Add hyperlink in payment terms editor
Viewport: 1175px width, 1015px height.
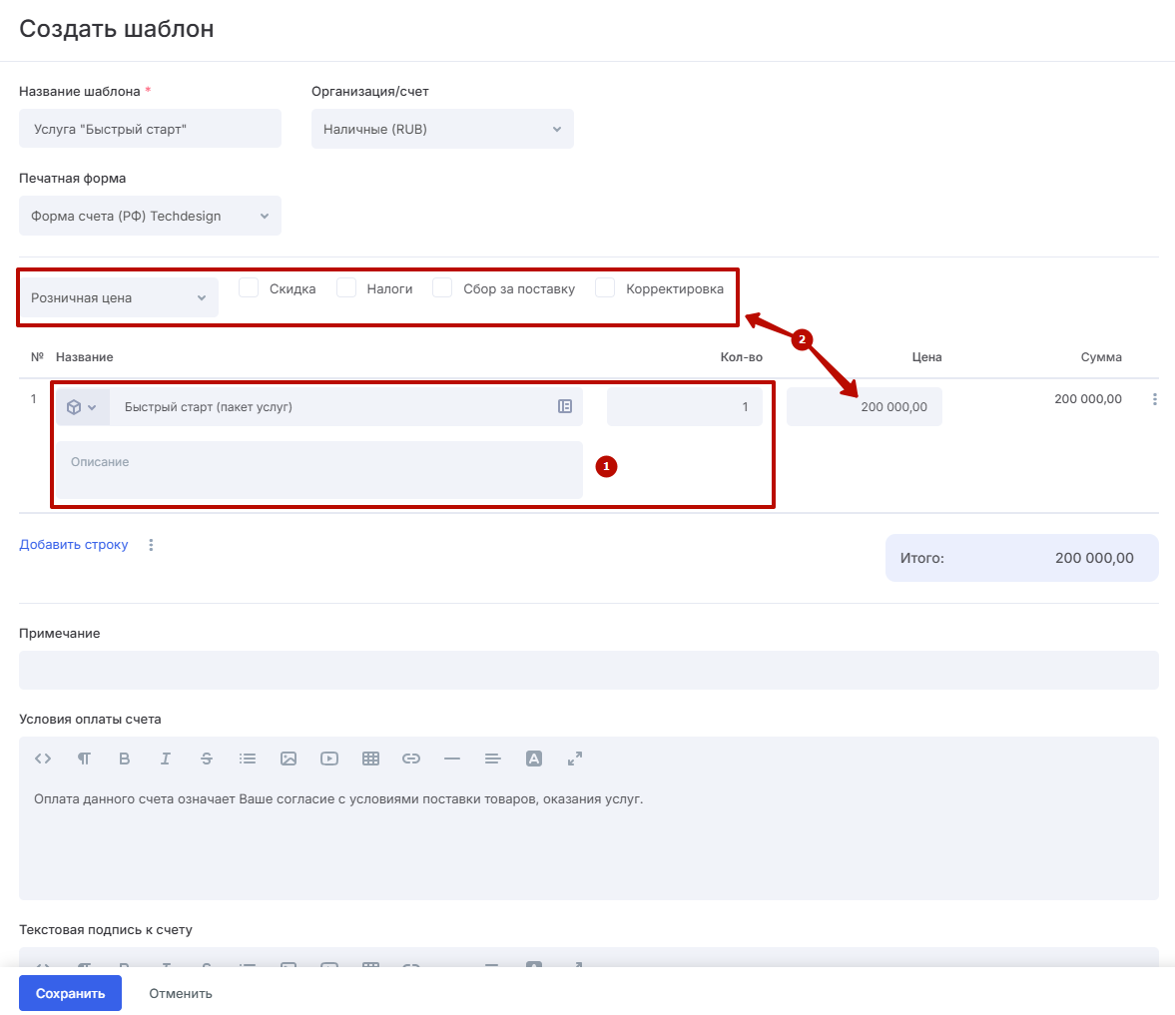click(411, 759)
